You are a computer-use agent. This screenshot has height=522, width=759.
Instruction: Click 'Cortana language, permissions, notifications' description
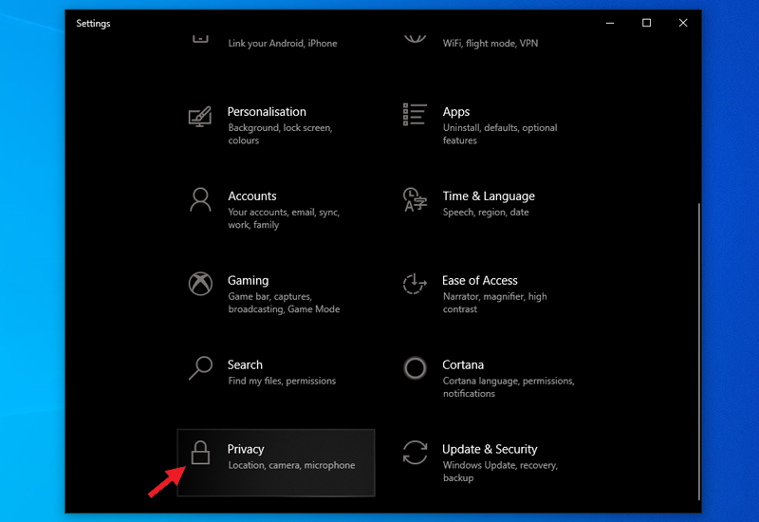tap(509, 387)
